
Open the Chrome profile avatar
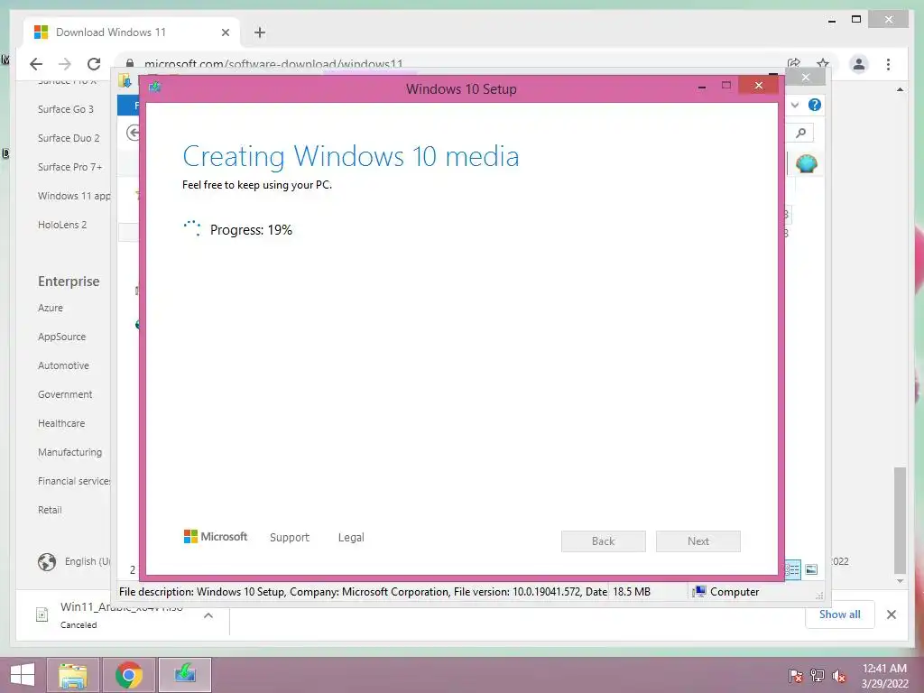pos(859,64)
